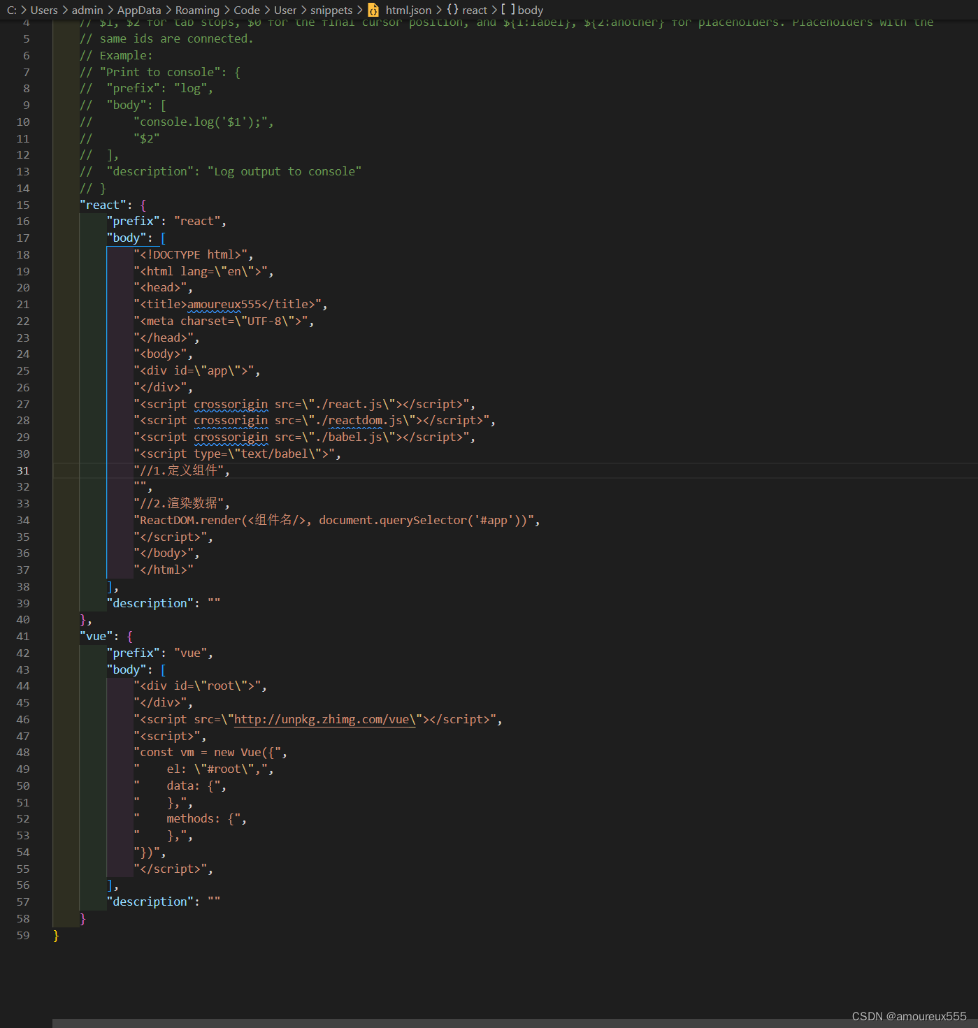Click the "Print to console" comment line
Image resolution: width=978 pixels, height=1028 pixels.
point(160,72)
